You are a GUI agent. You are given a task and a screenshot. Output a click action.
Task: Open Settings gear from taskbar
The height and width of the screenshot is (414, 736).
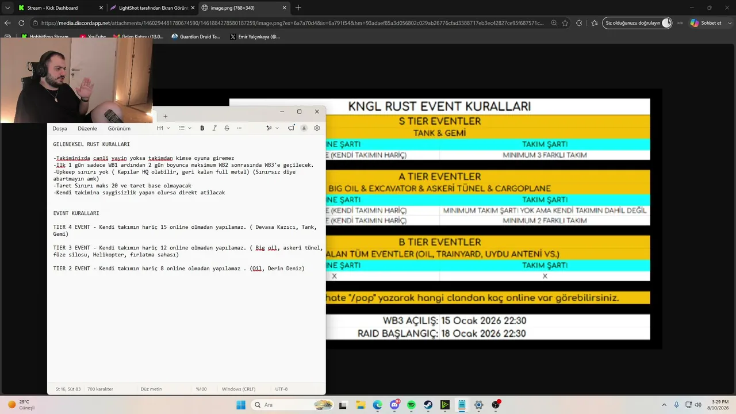pyautogui.click(x=478, y=405)
